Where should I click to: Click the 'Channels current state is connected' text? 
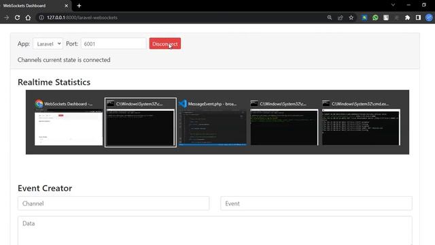(x=64, y=60)
